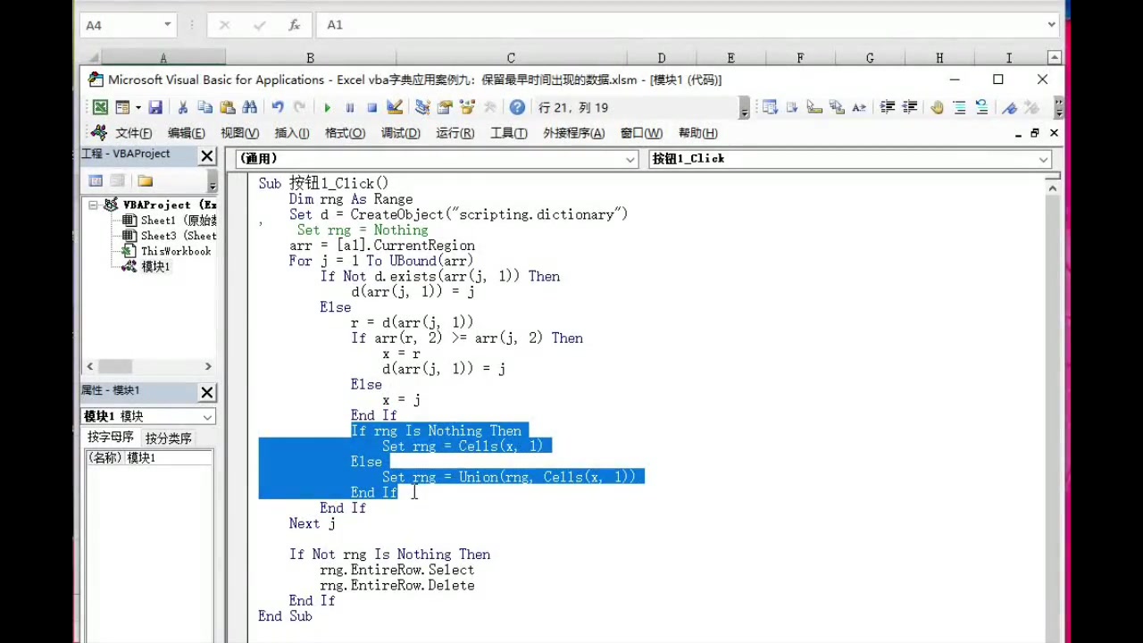Image resolution: width=1143 pixels, height=643 pixels.
Task: Switch to the 按分类 properties tab
Action: click(168, 438)
